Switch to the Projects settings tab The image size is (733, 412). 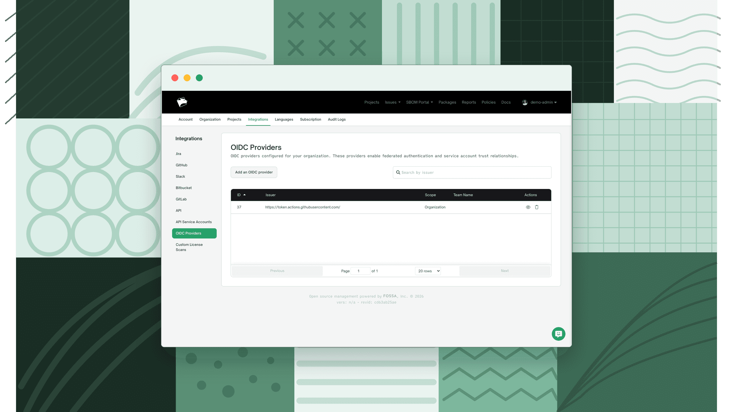click(x=234, y=119)
